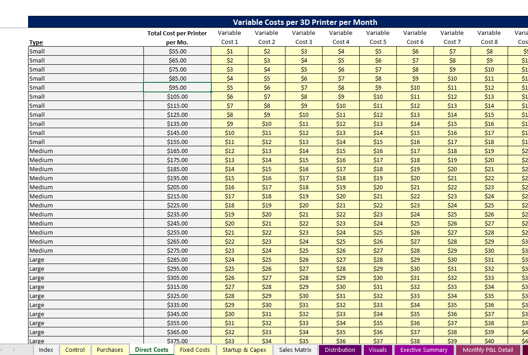The image size is (528, 355).
Task: Open the Visuals sheet tab
Action: 378,350
